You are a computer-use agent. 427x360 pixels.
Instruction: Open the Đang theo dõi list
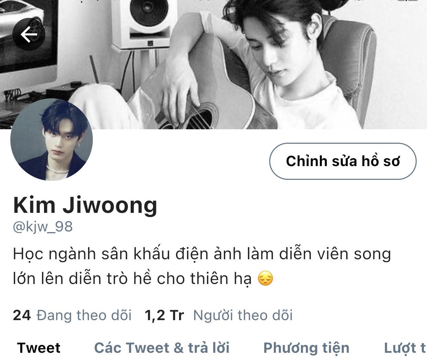point(84,315)
